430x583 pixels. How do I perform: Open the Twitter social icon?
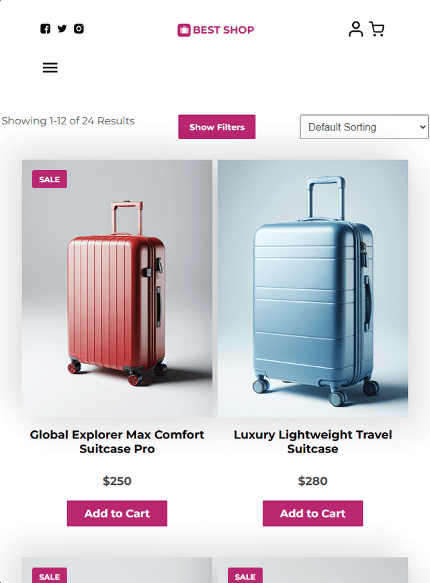click(62, 29)
